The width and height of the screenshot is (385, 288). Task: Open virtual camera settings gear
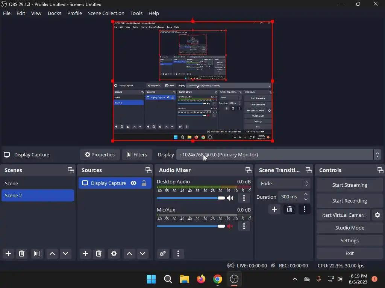coord(377,215)
